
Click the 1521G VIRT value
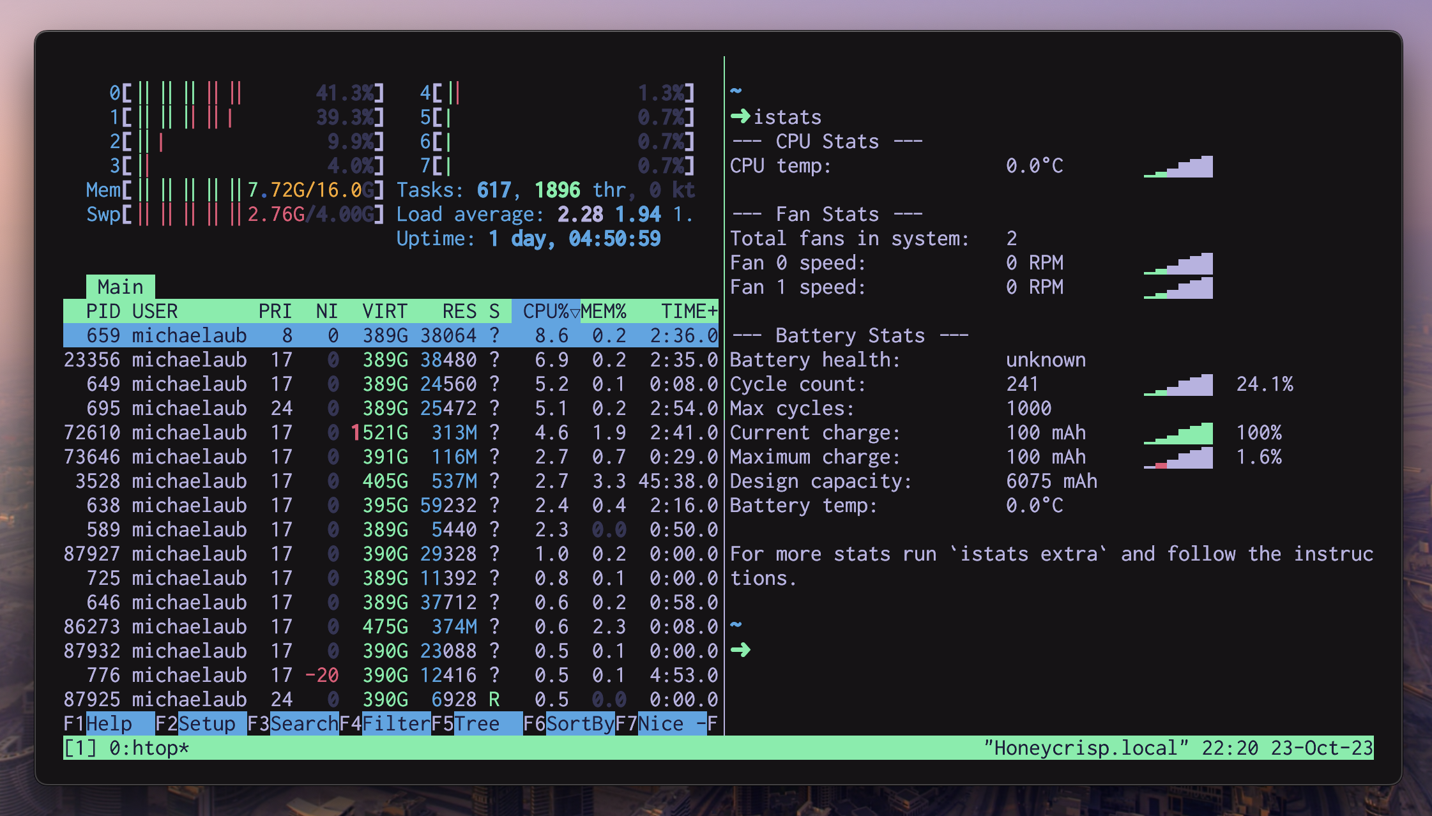tap(379, 432)
